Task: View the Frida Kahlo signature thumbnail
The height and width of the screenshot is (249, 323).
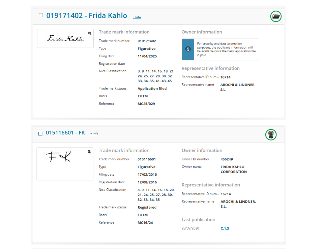Action: click(65, 38)
